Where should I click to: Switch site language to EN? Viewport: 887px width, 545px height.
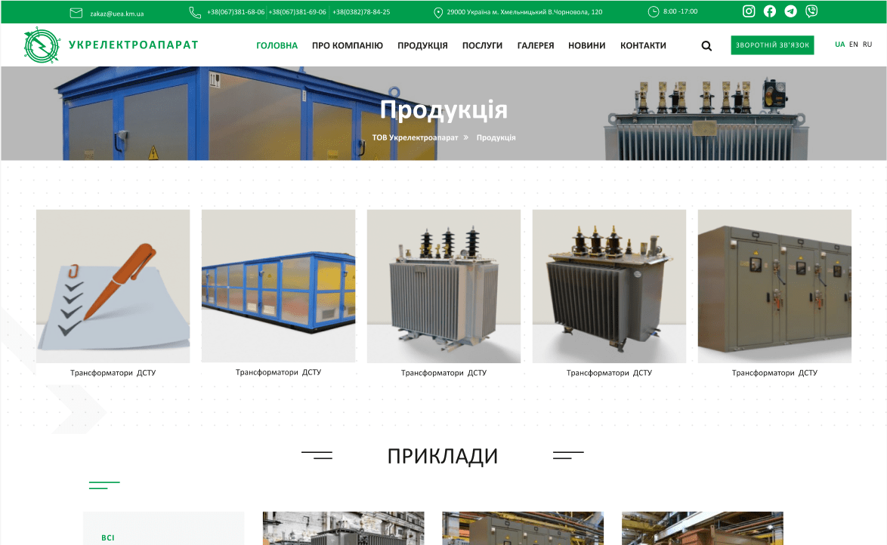coord(853,44)
